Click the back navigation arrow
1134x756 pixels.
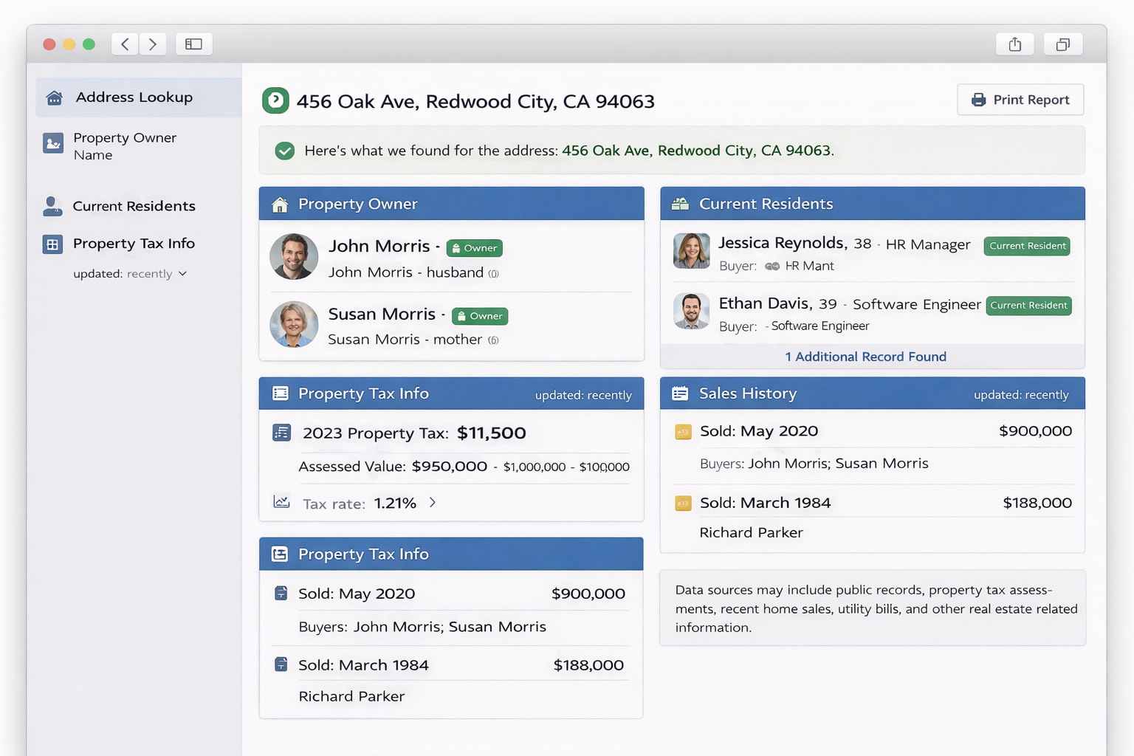(125, 44)
